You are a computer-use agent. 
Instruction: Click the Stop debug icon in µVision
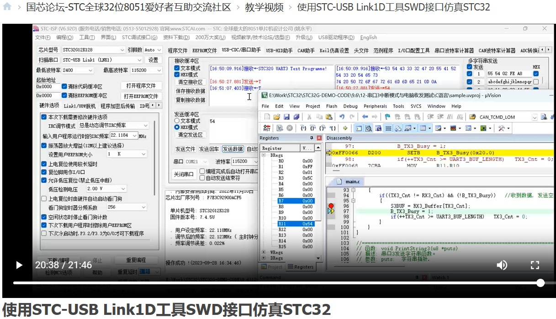(x=290, y=128)
